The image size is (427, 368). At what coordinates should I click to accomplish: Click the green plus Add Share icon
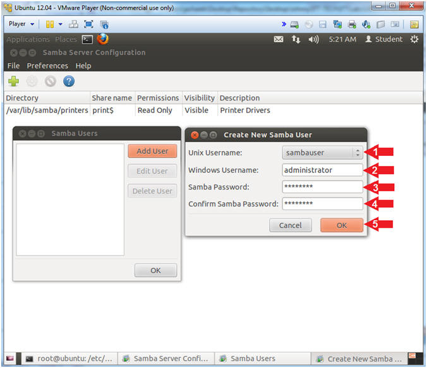tap(14, 81)
